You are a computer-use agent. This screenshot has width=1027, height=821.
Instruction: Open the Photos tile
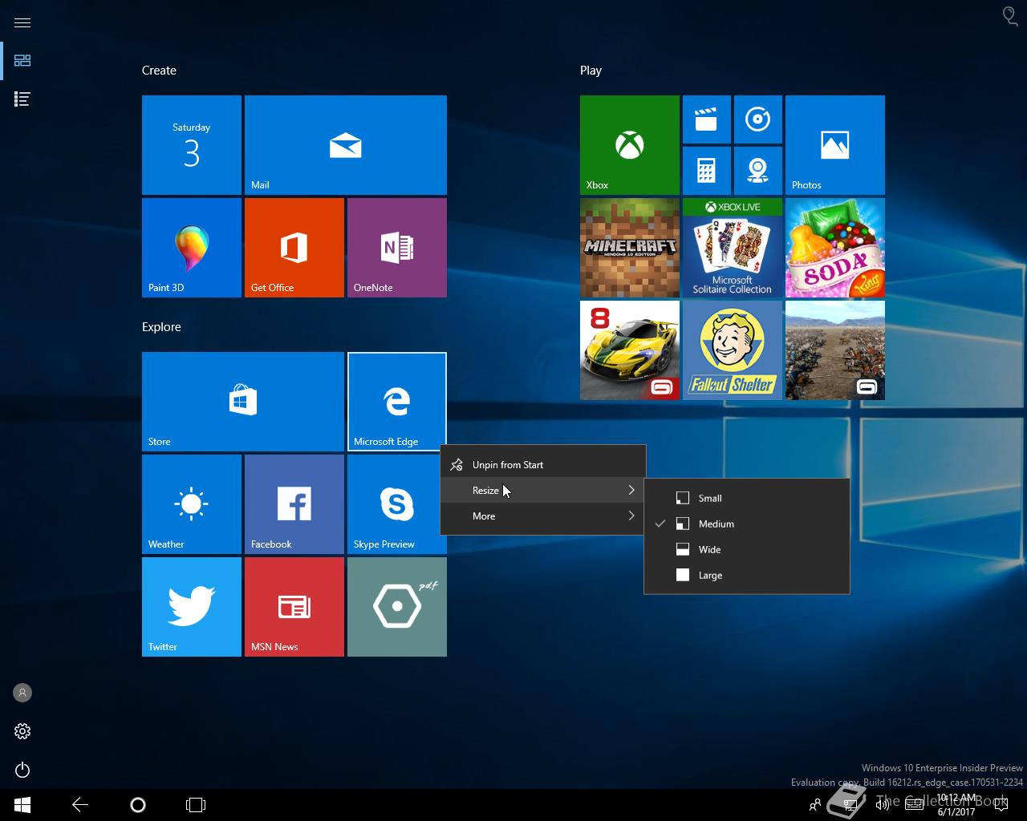point(835,145)
